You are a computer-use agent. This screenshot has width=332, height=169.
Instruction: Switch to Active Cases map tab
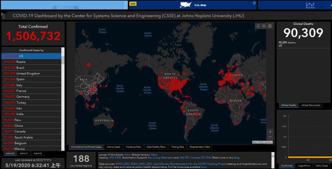[x=113, y=147]
